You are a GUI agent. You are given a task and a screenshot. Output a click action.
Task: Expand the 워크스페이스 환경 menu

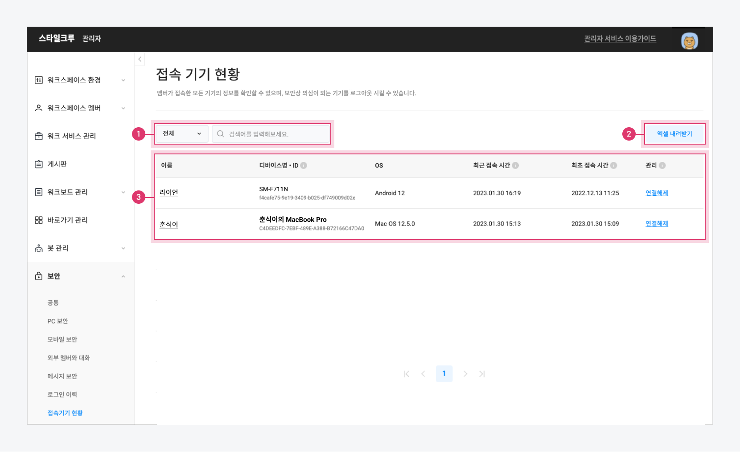pos(80,80)
